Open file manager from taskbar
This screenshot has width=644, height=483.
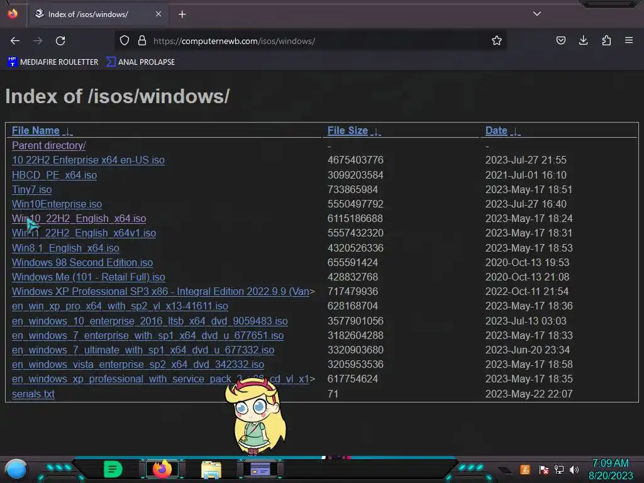pyautogui.click(x=211, y=470)
